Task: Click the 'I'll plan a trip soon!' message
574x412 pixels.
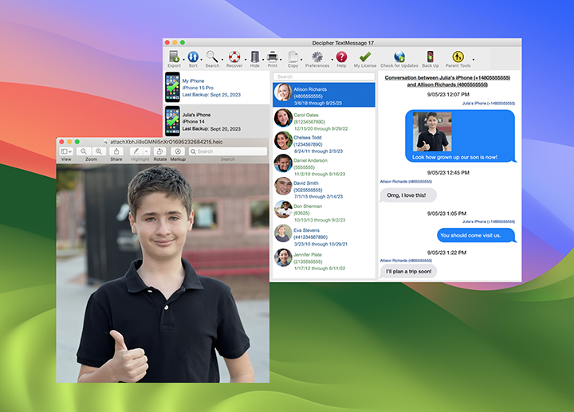Action: pyautogui.click(x=408, y=272)
